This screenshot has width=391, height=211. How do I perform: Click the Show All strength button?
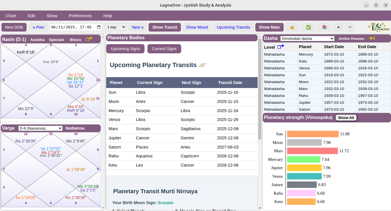click(x=346, y=118)
